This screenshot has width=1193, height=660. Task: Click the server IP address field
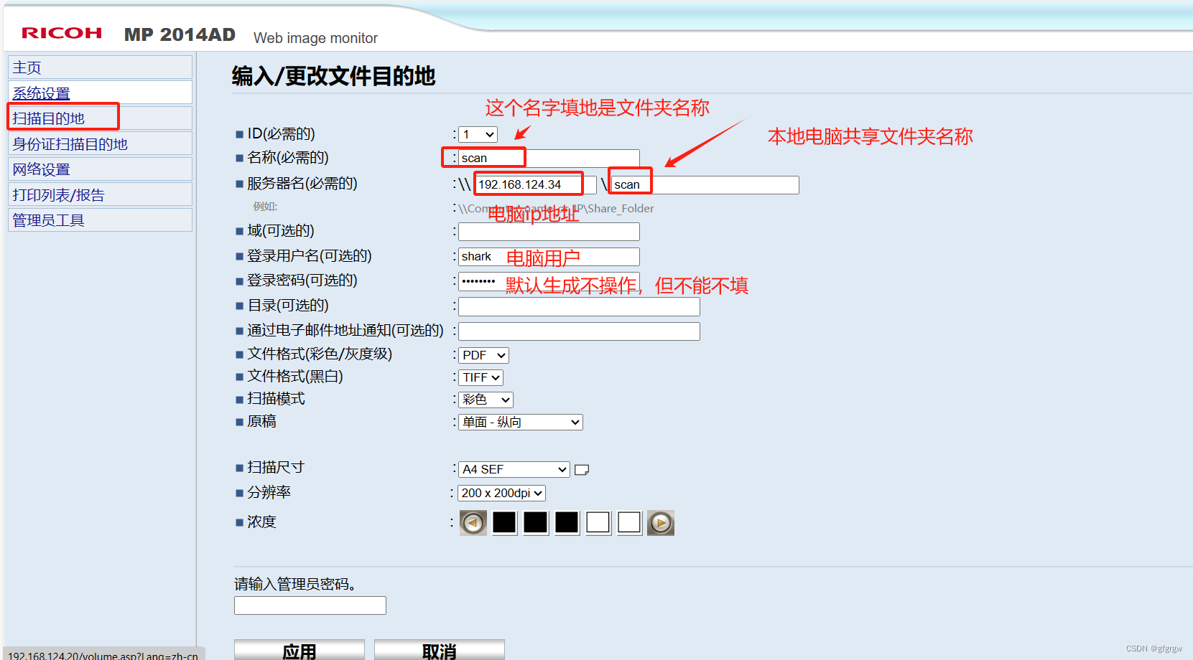535,184
